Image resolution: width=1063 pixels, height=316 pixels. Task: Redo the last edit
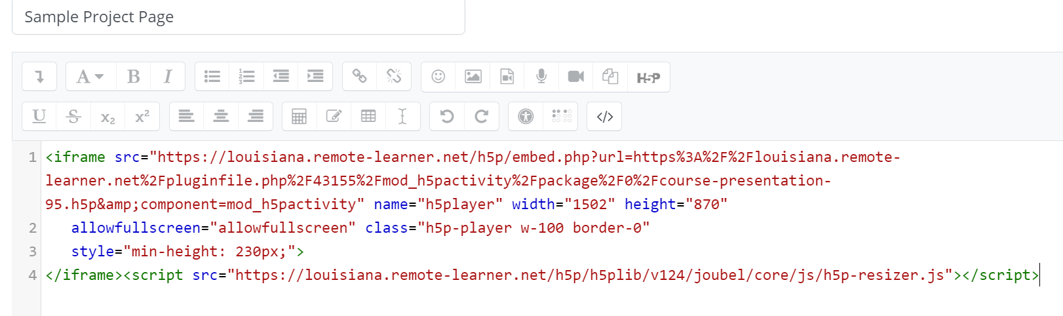(x=481, y=117)
